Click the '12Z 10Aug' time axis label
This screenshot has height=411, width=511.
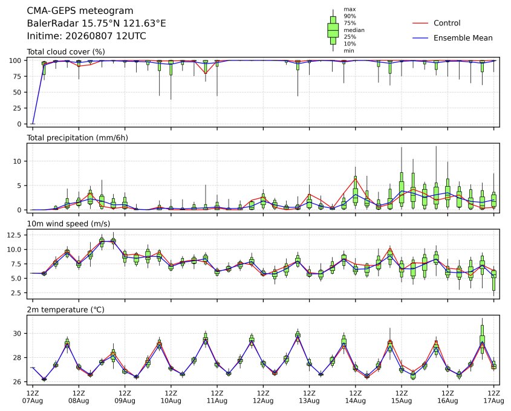point(171,397)
